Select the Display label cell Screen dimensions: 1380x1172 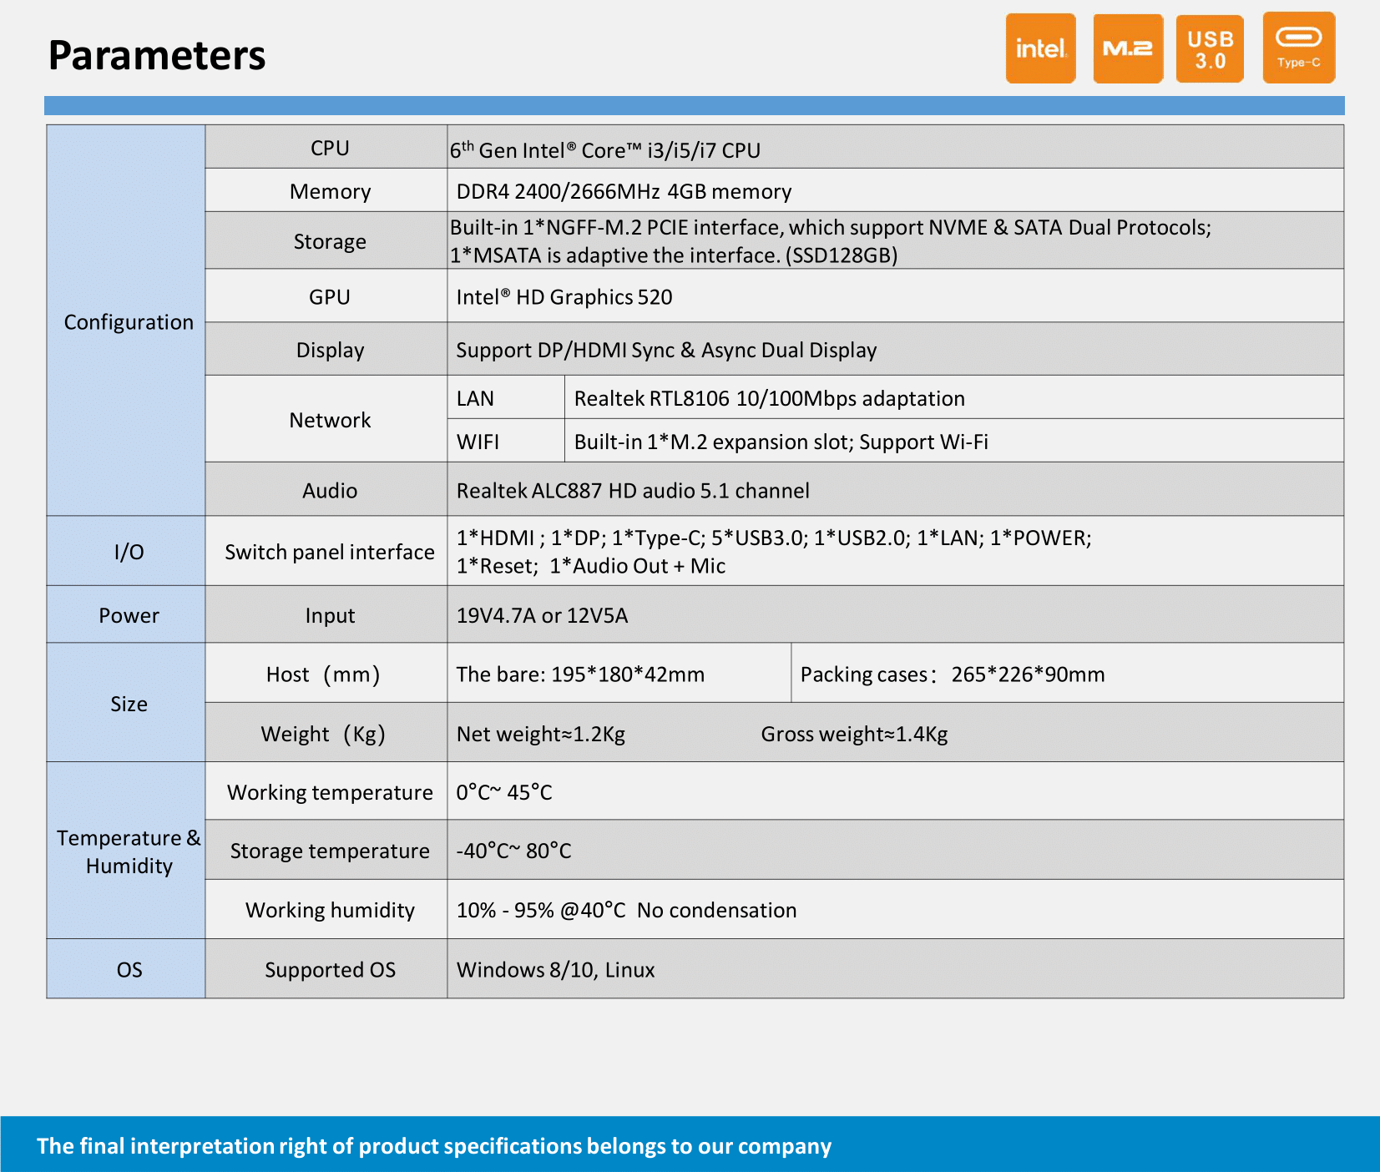pos(326,349)
